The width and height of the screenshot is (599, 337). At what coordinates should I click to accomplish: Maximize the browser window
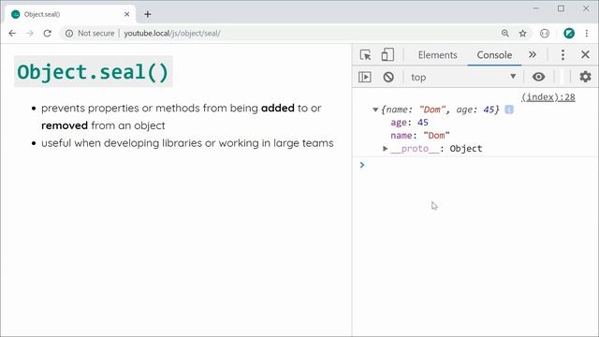pyautogui.click(x=561, y=8)
